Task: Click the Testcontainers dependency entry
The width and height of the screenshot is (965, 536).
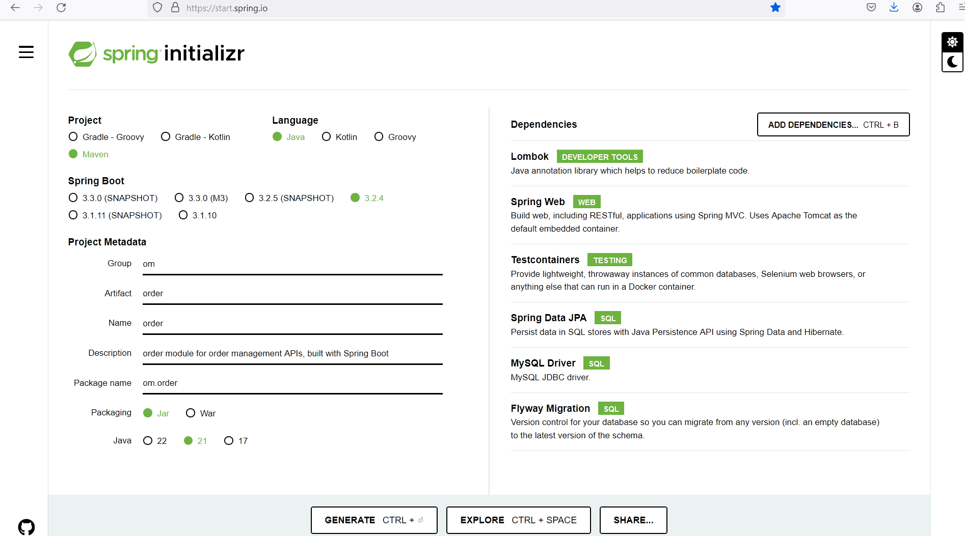Action: pyautogui.click(x=710, y=273)
